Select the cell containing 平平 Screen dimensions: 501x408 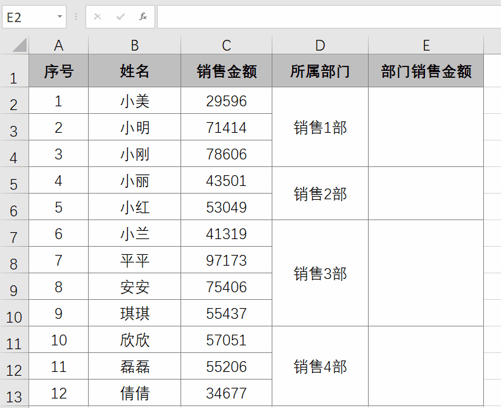point(134,260)
